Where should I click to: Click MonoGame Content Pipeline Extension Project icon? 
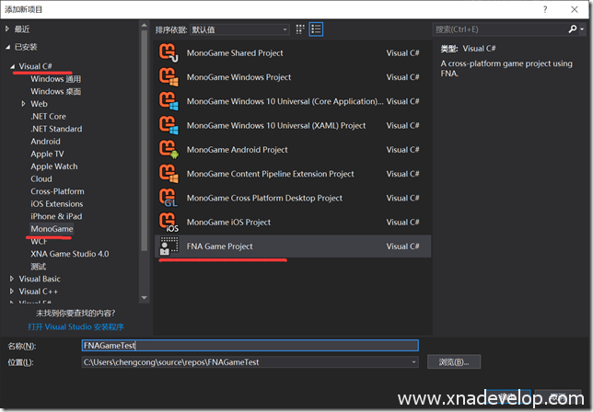pyautogui.click(x=169, y=173)
